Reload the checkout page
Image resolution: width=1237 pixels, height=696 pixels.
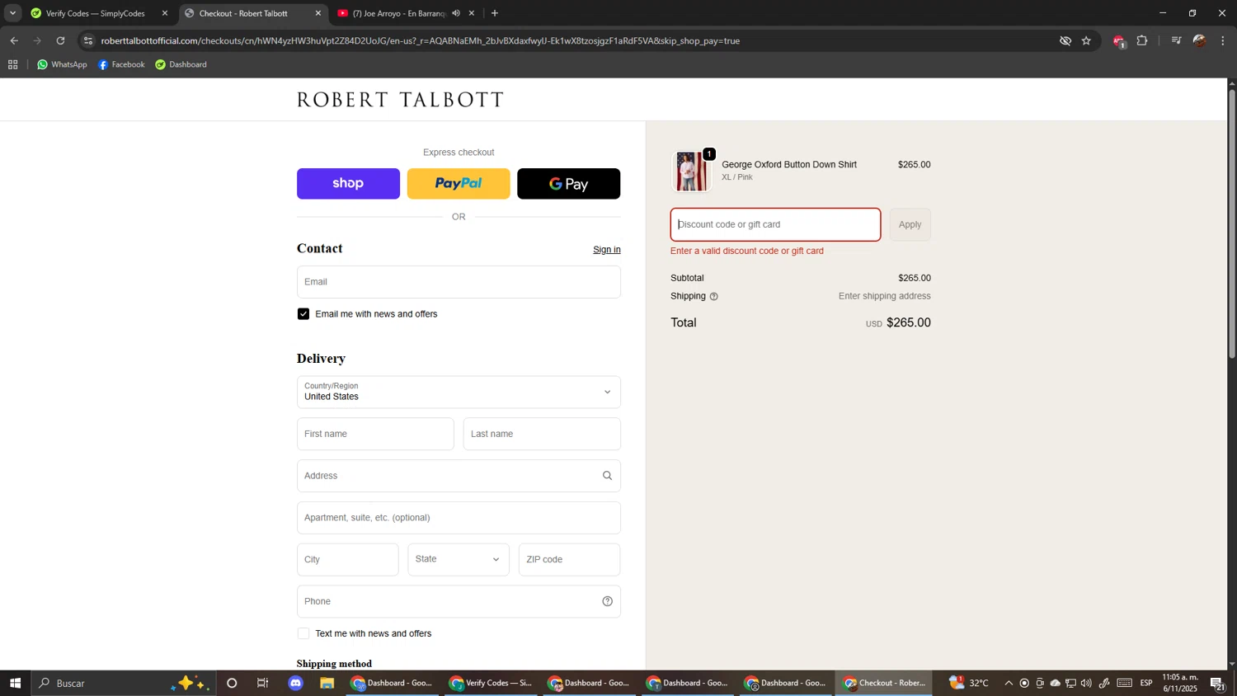(60, 40)
